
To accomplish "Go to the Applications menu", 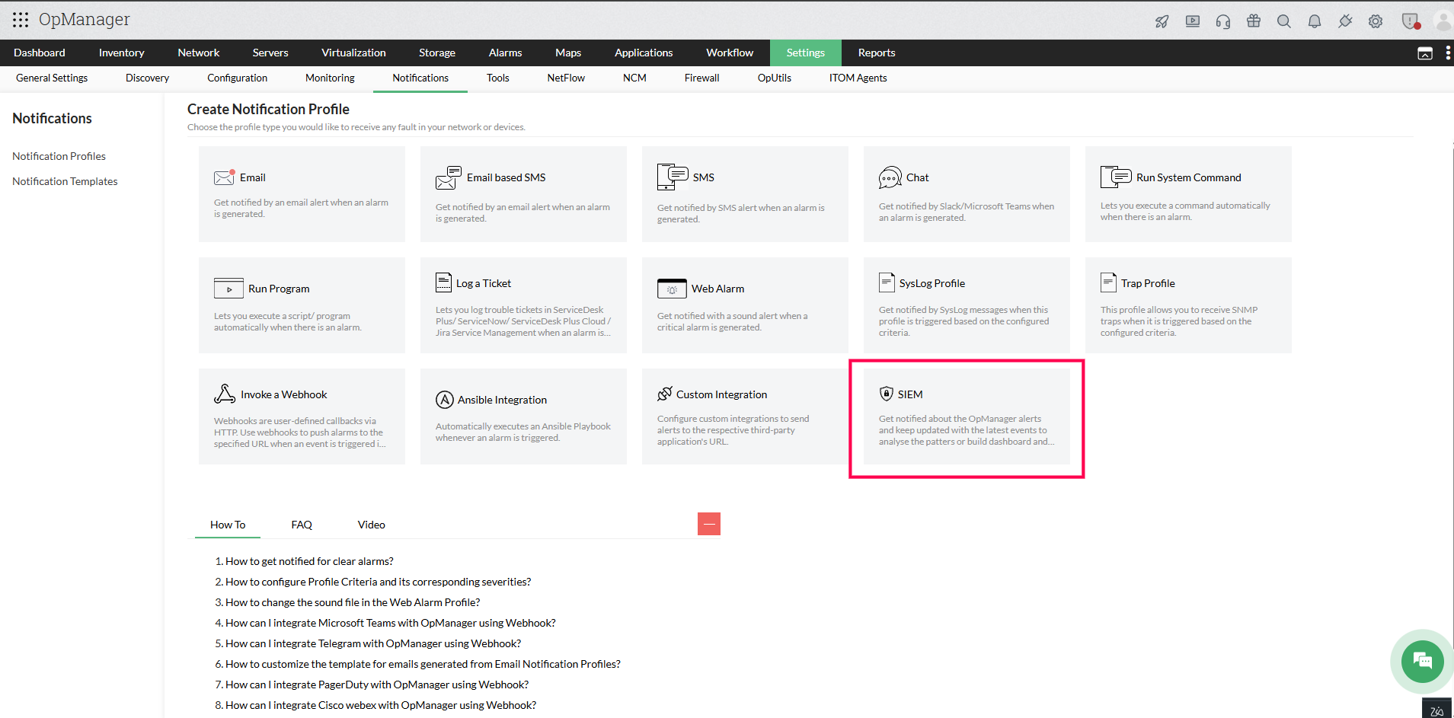I will (x=644, y=53).
